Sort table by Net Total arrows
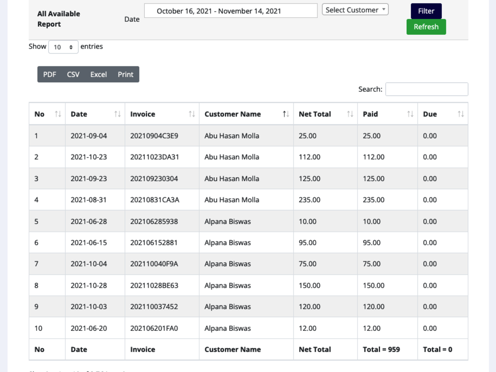 pyautogui.click(x=350, y=114)
